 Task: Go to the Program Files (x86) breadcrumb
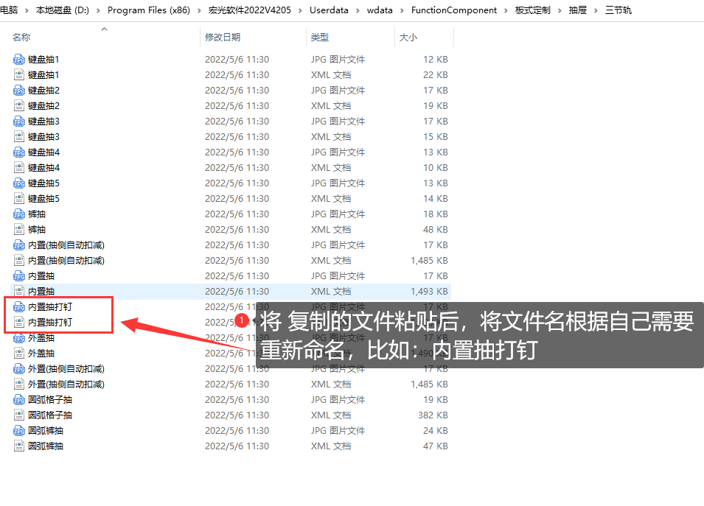(149, 10)
